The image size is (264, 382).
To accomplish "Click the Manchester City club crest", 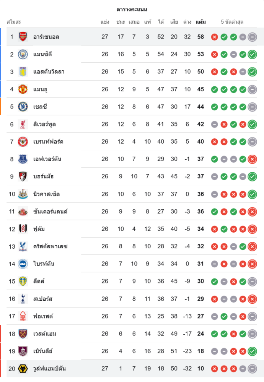I will (x=23, y=54).
